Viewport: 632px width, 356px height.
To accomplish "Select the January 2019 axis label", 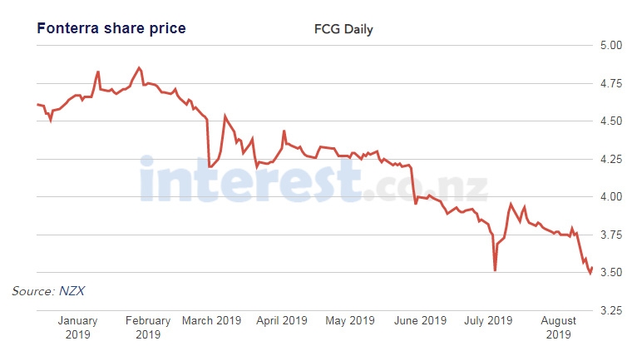I will [x=77, y=327].
